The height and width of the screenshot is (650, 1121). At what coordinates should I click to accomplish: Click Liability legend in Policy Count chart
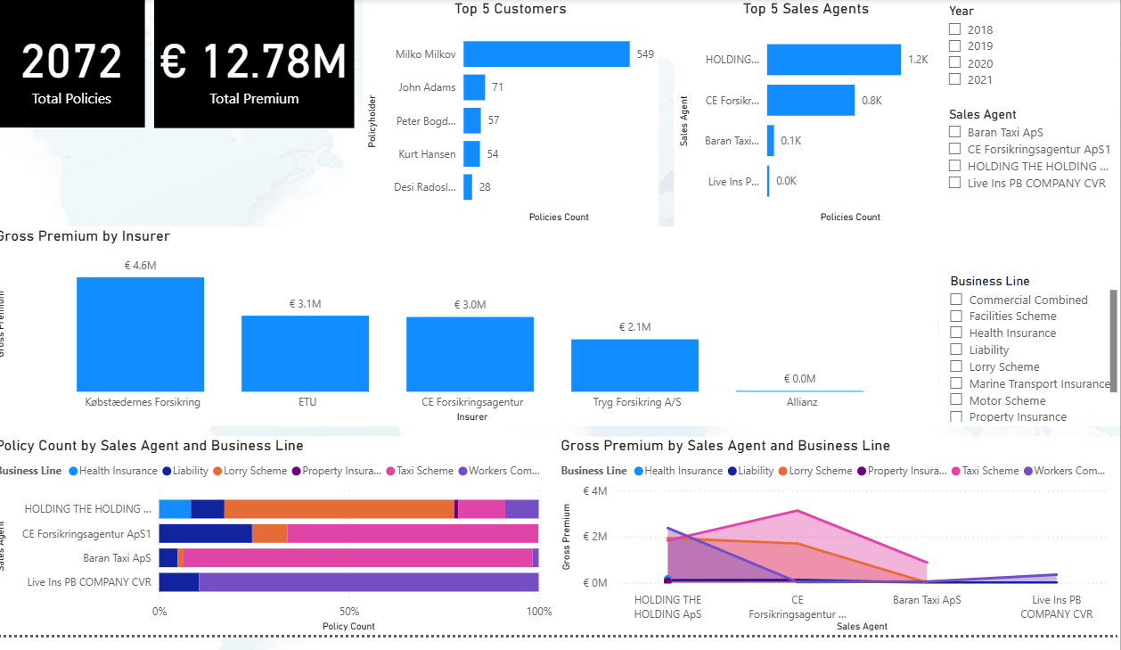click(184, 471)
